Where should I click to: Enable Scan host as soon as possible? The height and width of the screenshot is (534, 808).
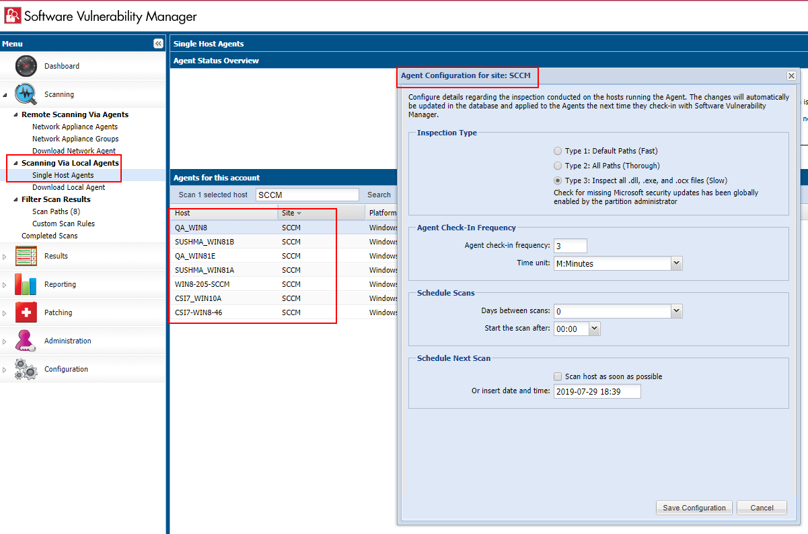point(557,376)
